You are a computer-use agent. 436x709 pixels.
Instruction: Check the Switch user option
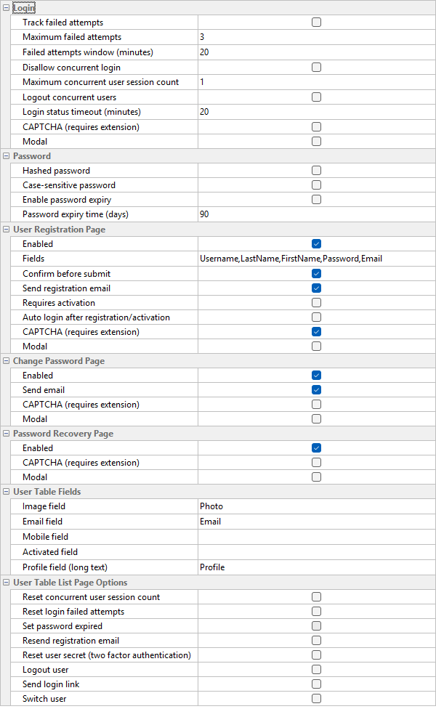[316, 699]
